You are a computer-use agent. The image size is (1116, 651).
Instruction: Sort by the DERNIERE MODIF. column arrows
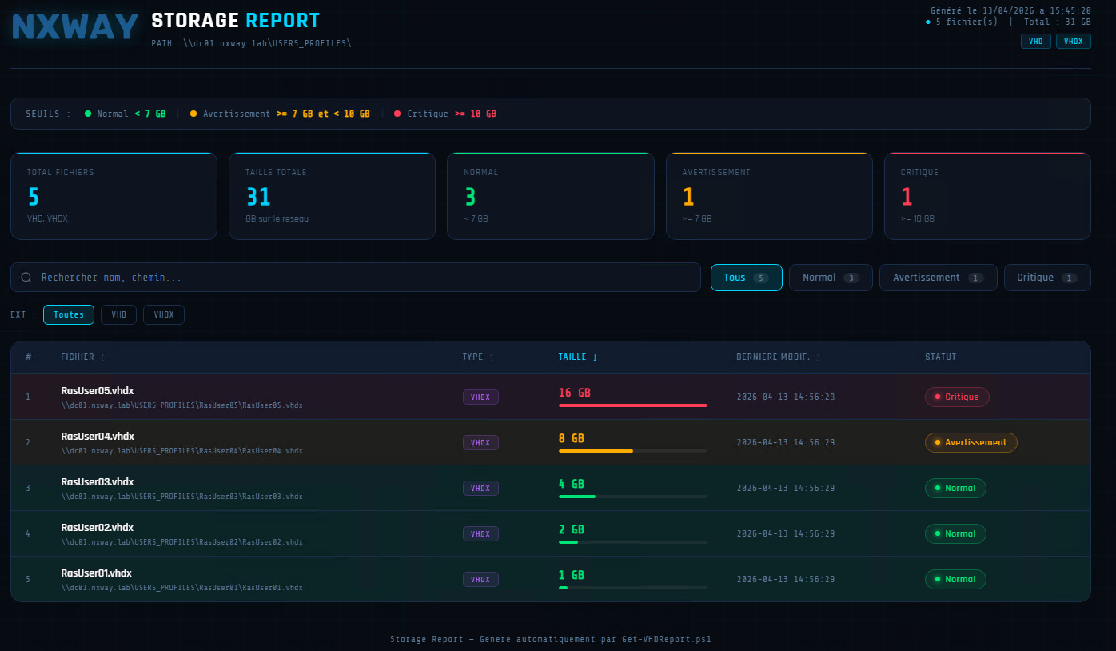[x=818, y=357]
